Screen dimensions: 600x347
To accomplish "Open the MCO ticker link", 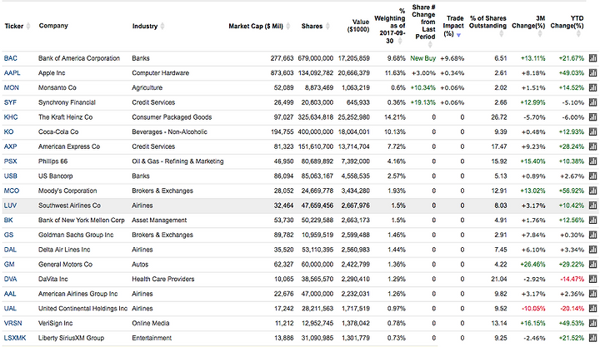I will [11, 191].
